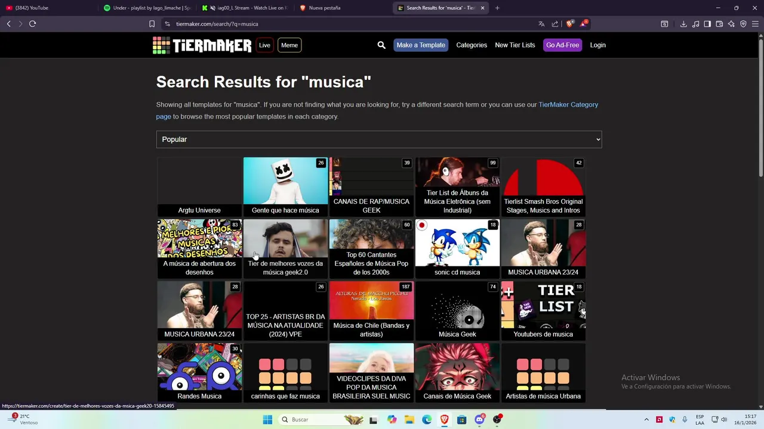Click the Live button near logo

pos(264,45)
